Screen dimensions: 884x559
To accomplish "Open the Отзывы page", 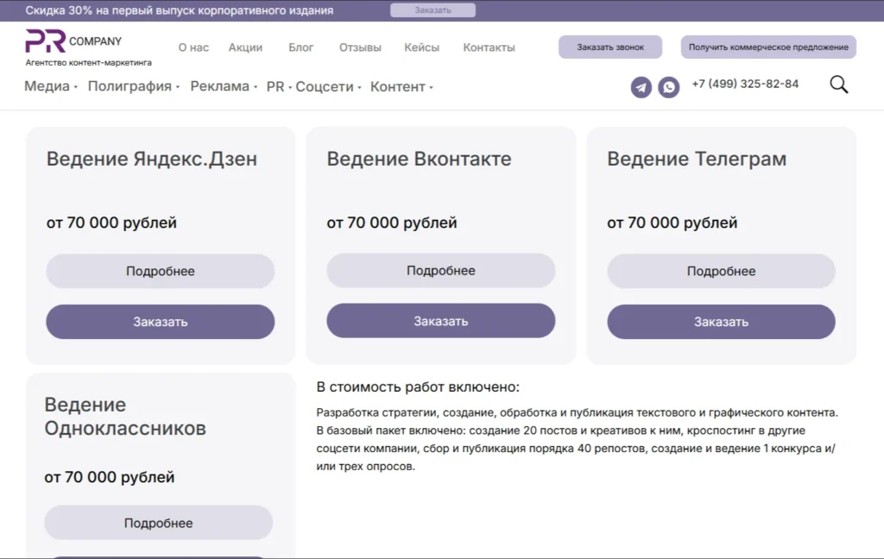I will [360, 47].
